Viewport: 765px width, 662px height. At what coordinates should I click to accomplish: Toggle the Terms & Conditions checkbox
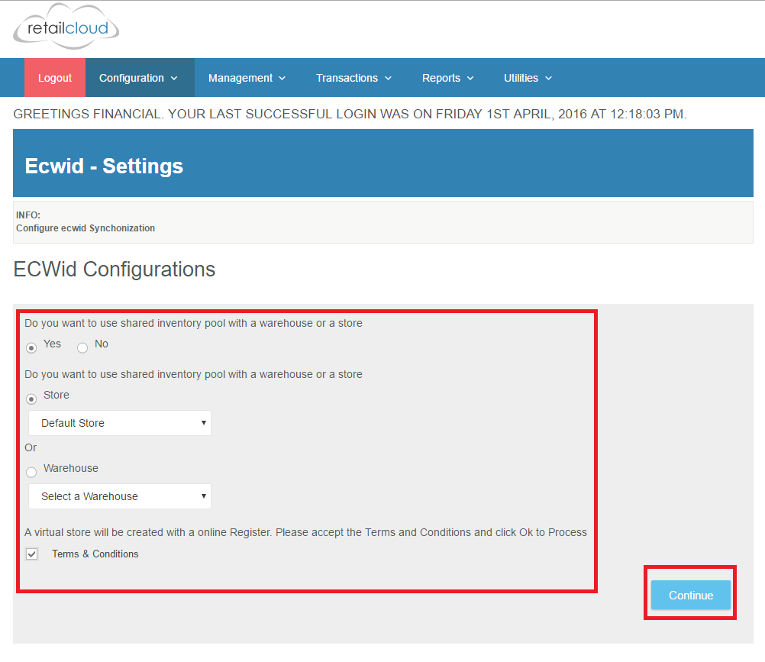point(32,554)
